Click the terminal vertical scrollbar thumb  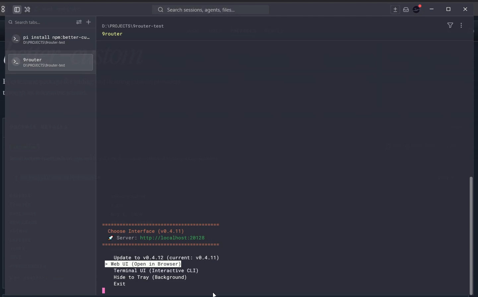pos(471,235)
